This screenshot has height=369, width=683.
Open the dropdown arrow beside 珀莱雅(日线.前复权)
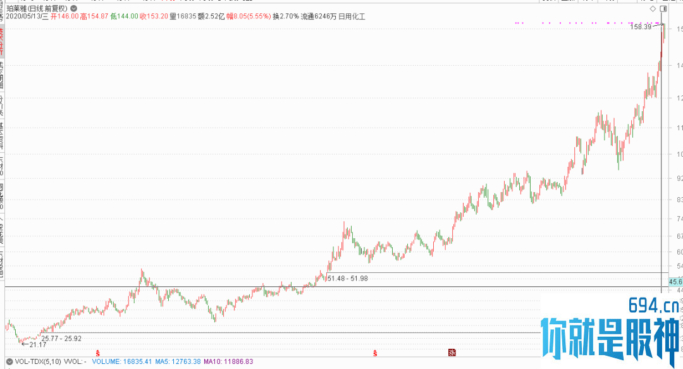tap(73, 8)
